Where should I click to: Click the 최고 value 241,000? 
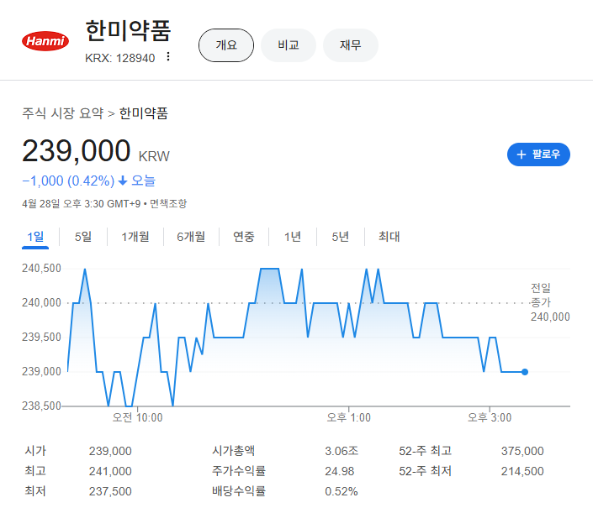point(110,471)
